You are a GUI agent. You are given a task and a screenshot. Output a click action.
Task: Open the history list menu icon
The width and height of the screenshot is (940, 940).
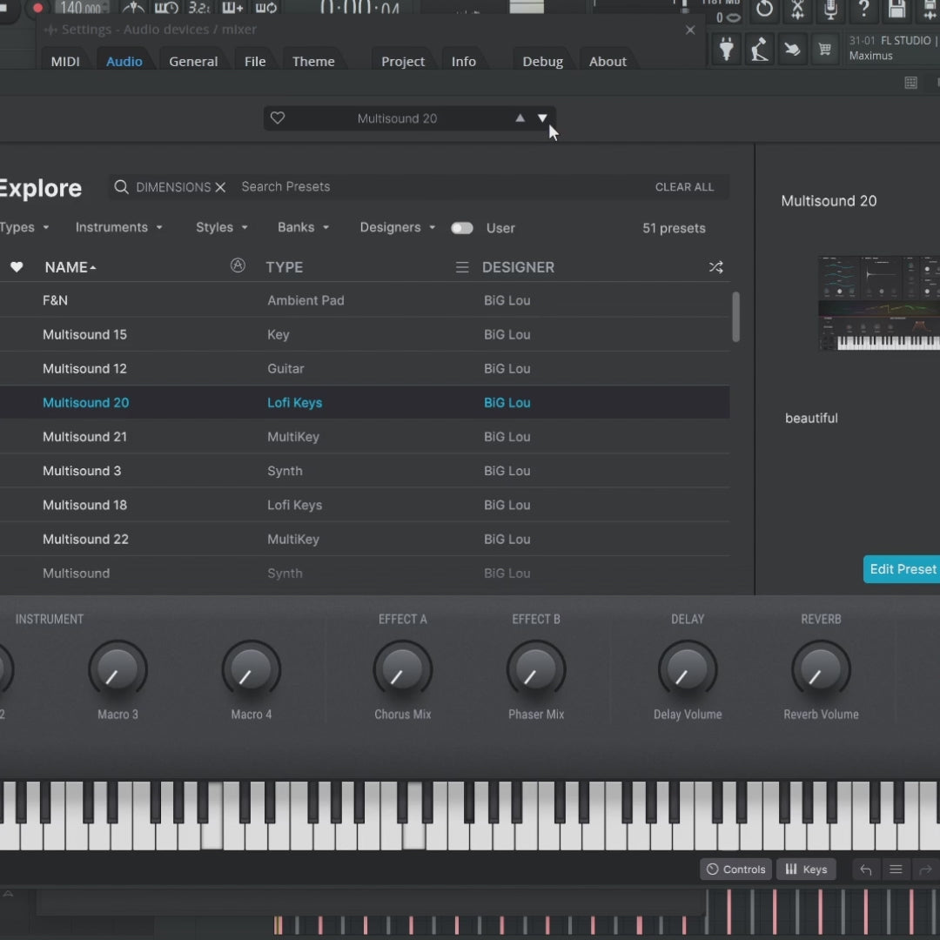click(895, 869)
